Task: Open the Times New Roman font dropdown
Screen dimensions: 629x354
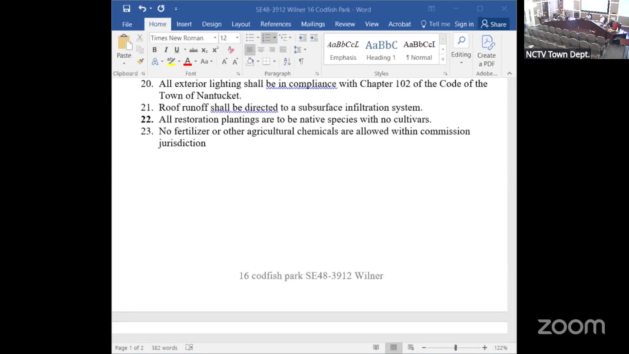Action: tap(215, 38)
